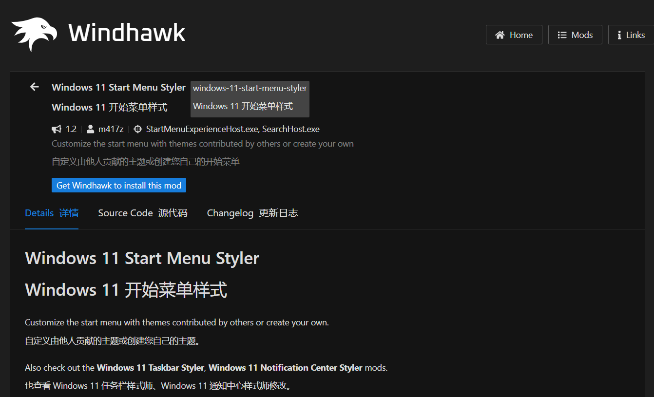Open Mods list icon in navigation

[562, 35]
